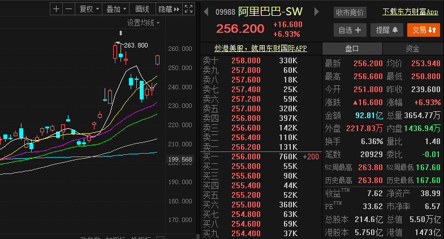Click the 最高 value 256.600
Image resolution: width=444 pixels, height=239 pixels.
368,76
